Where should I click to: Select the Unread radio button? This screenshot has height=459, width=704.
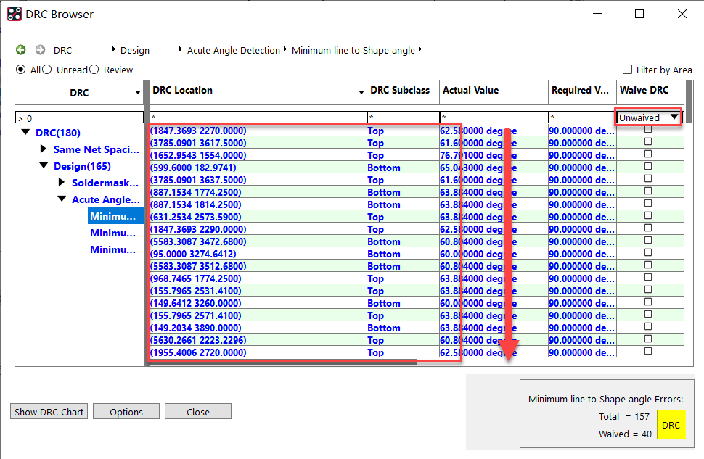click(47, 70)
